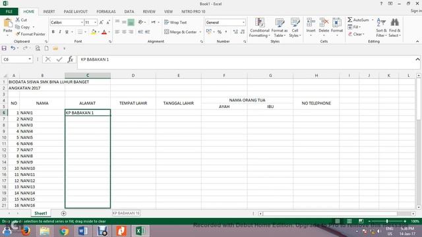Toggle Middle Align vertical alignment

coord(124,22)
